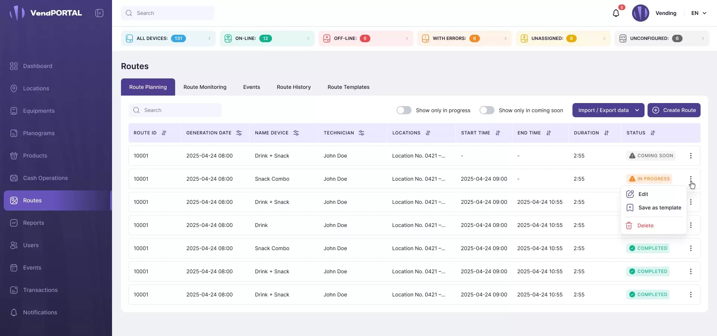Open the notifications bell in header
Viewport: 717px width, 336px height.
[x=616, y=13]
